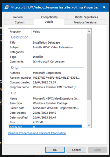Click the 'Authors' property label
This screenshot has height=157, width=110.
[15, 73]
